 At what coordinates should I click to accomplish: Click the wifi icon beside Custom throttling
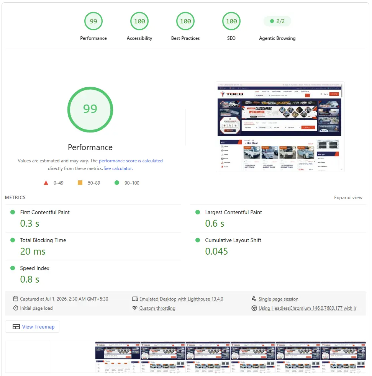[135, 308]
